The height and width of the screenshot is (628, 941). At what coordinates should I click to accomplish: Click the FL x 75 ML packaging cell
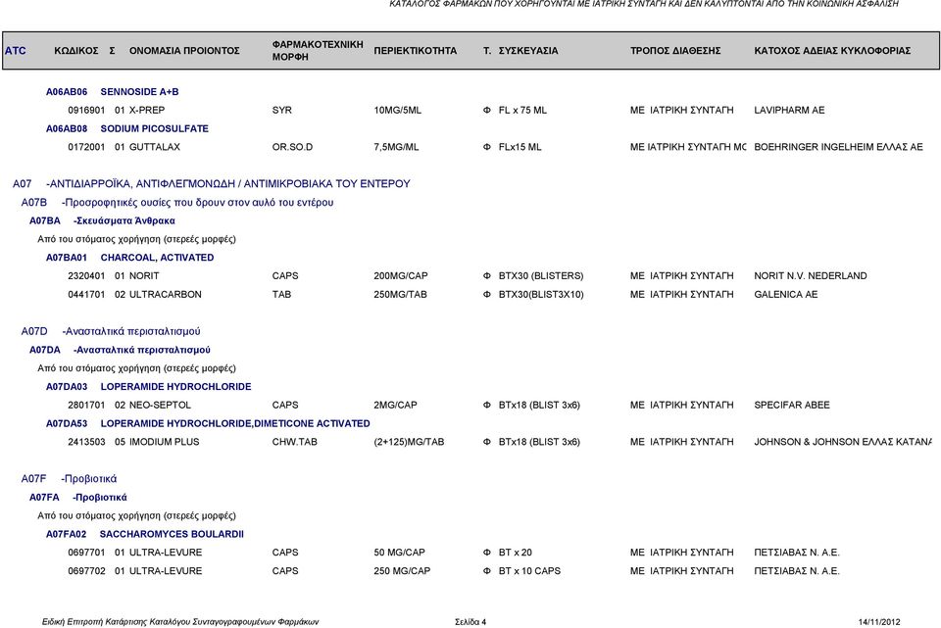pos(522,111)
